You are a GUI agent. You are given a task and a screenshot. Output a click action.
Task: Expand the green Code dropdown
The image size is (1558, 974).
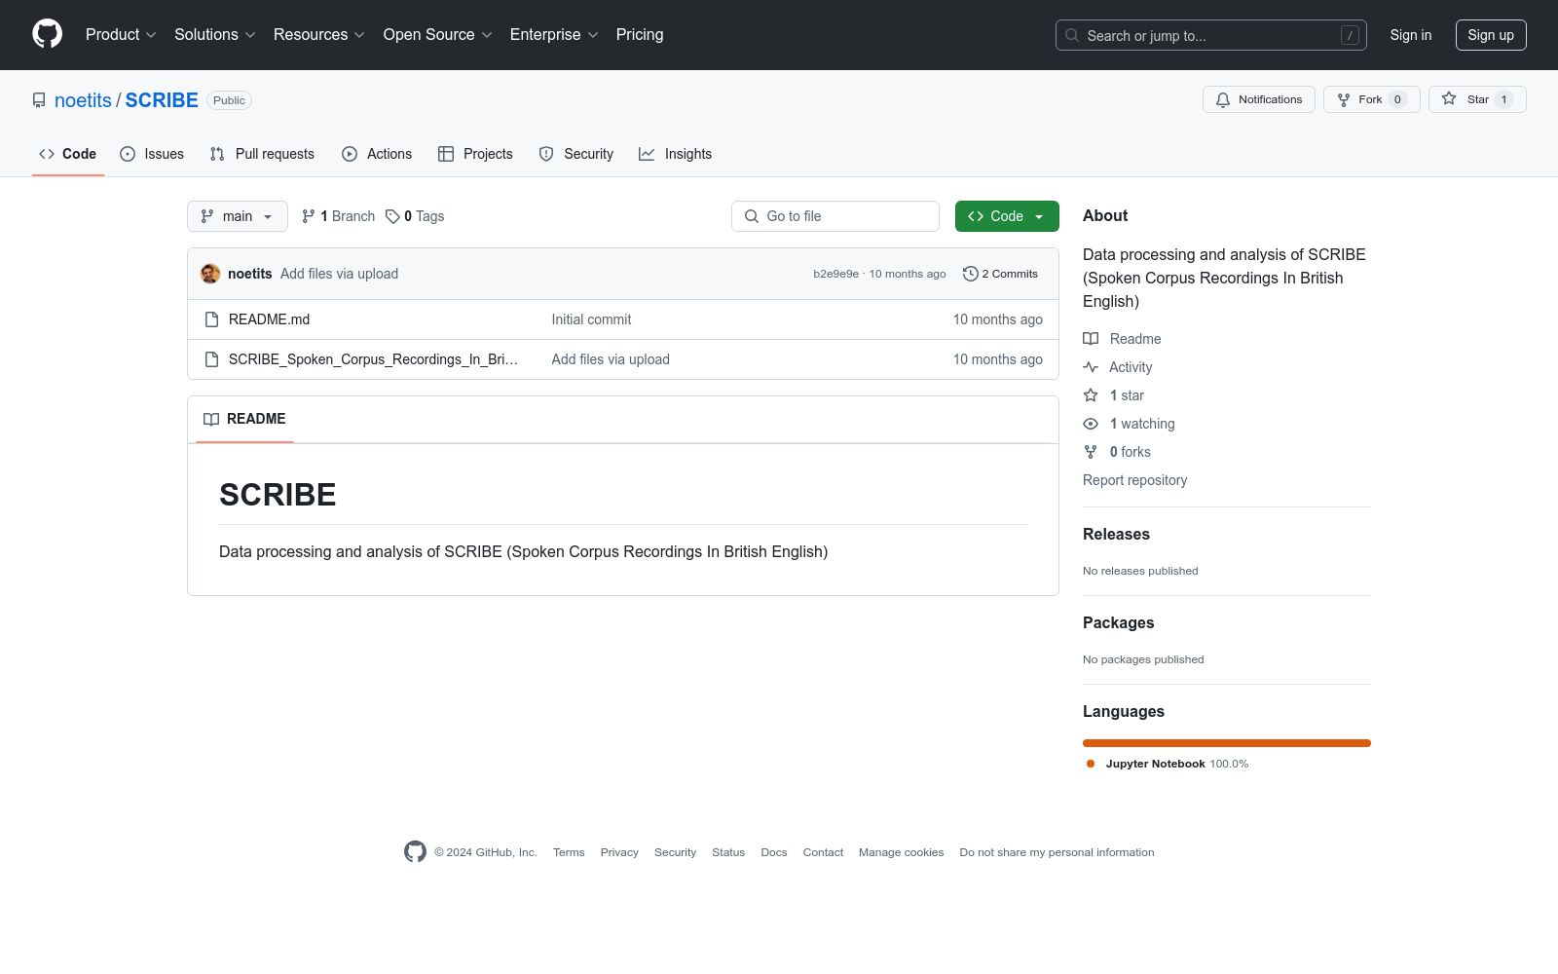coord(1007,216)
